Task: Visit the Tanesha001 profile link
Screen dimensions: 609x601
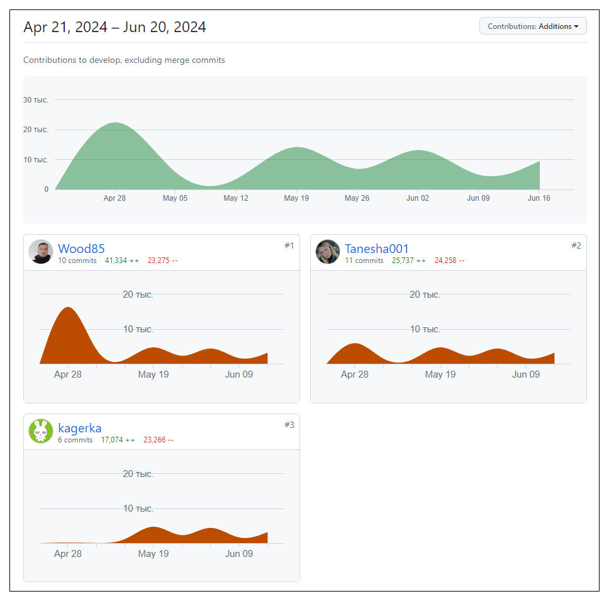Action: point(377,248)
